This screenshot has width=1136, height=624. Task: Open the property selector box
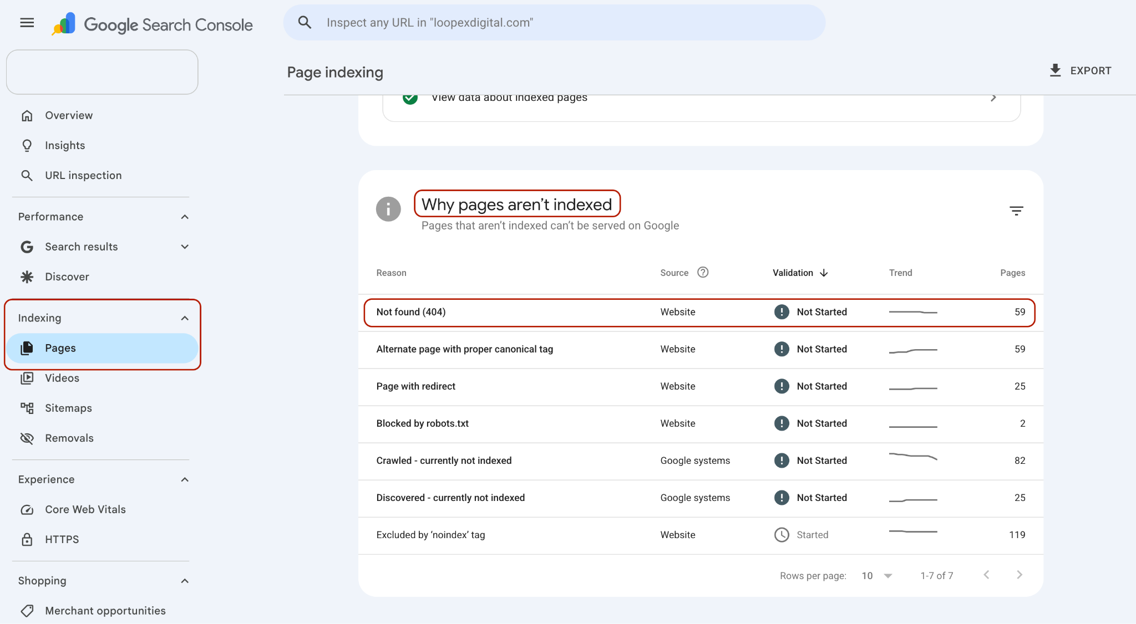click(102, 72)
